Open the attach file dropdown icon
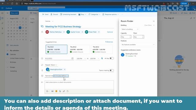 48,91
